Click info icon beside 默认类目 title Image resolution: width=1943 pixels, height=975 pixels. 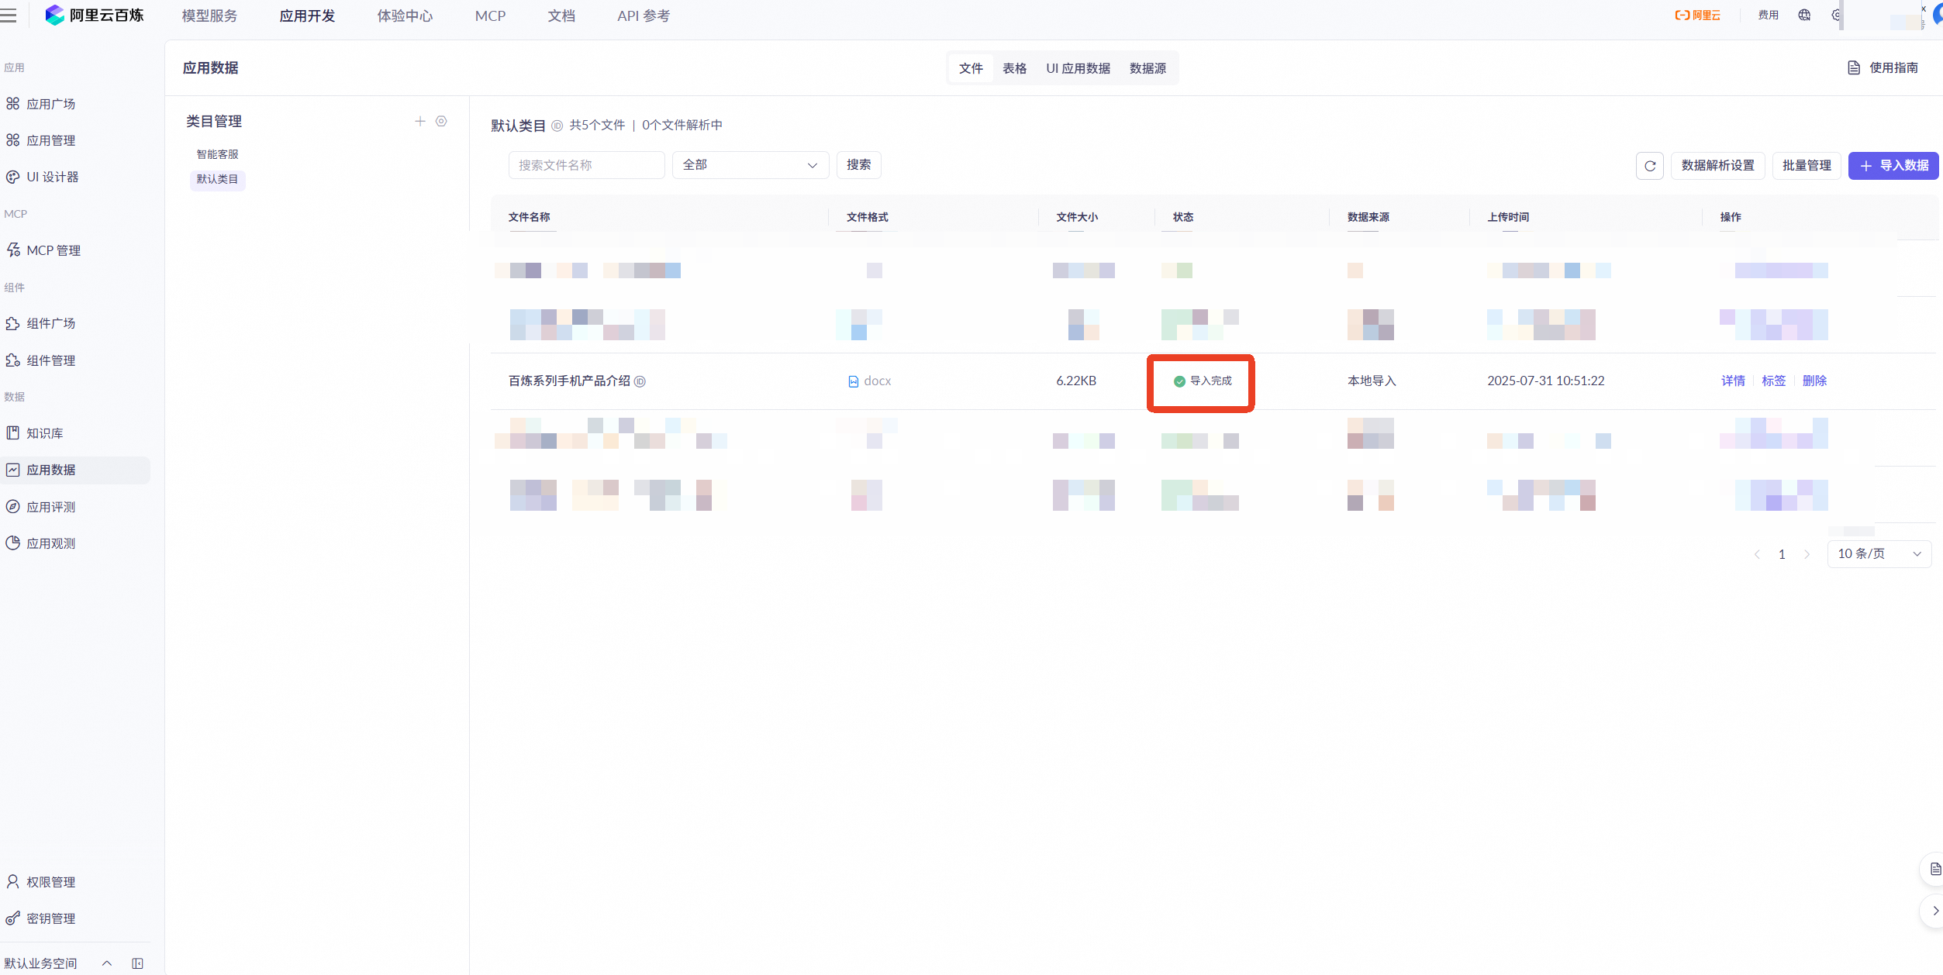(x=557, y=126)
